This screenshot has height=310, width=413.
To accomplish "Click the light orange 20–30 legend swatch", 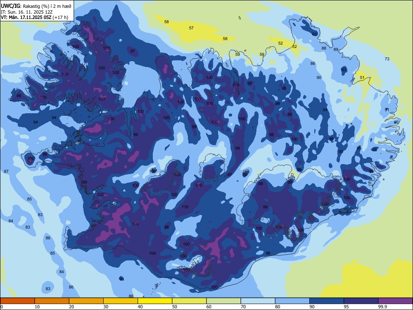I will [x=86, y=301].
